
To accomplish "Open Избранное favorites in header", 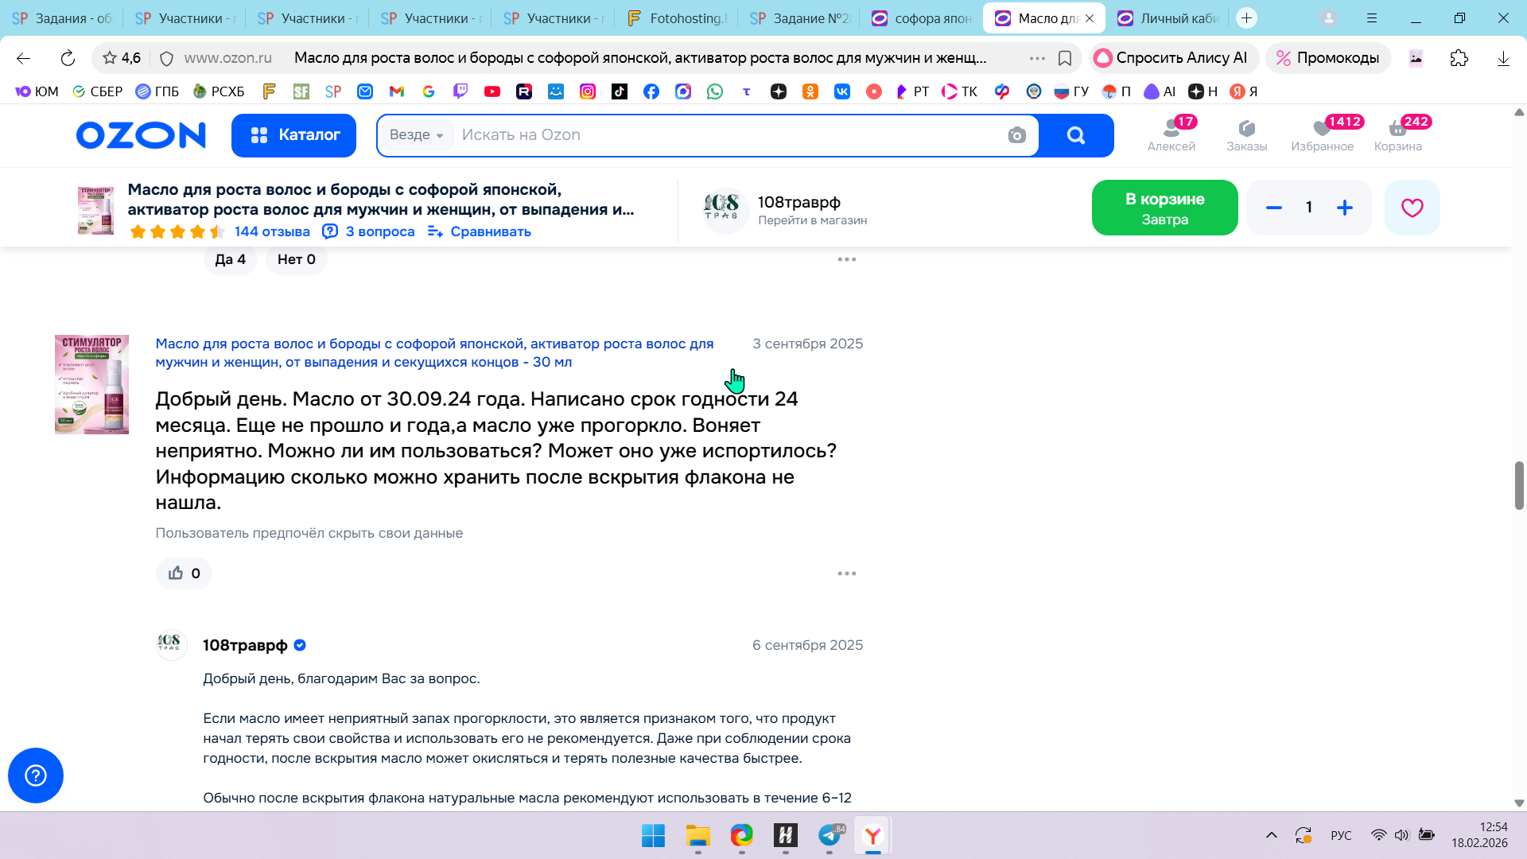I will [x=1322, y=134].
